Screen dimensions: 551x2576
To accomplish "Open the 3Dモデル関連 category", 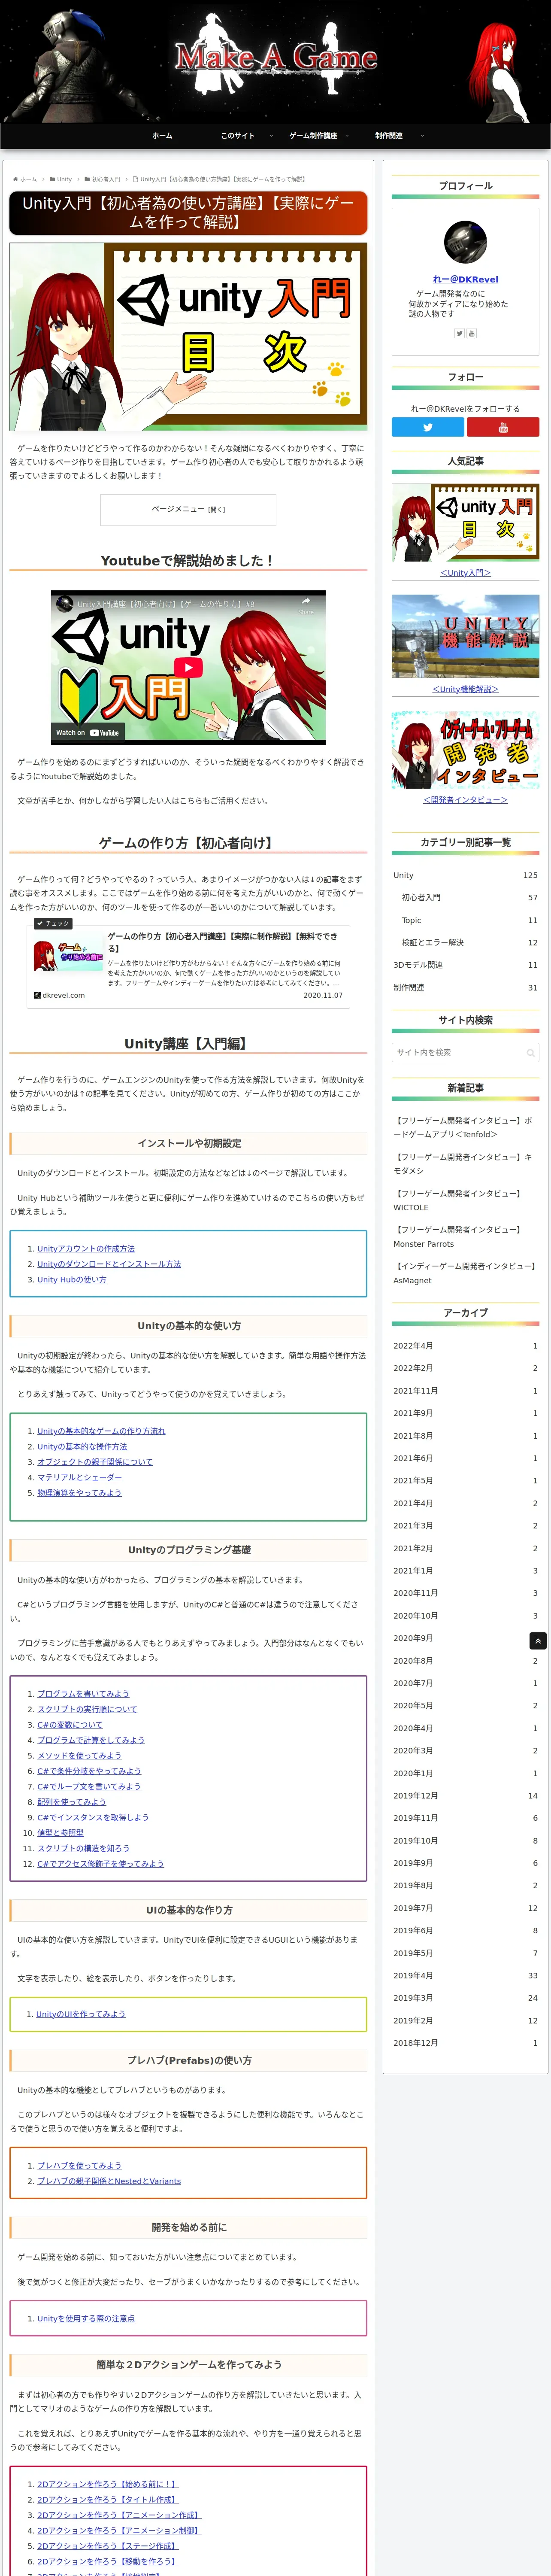I will (465, 965).
